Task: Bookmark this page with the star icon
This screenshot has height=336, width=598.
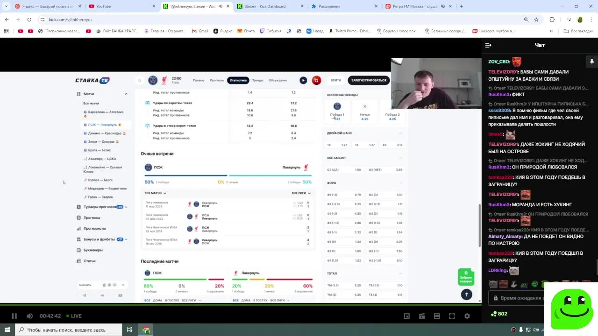Action: [x=536, y=20]
